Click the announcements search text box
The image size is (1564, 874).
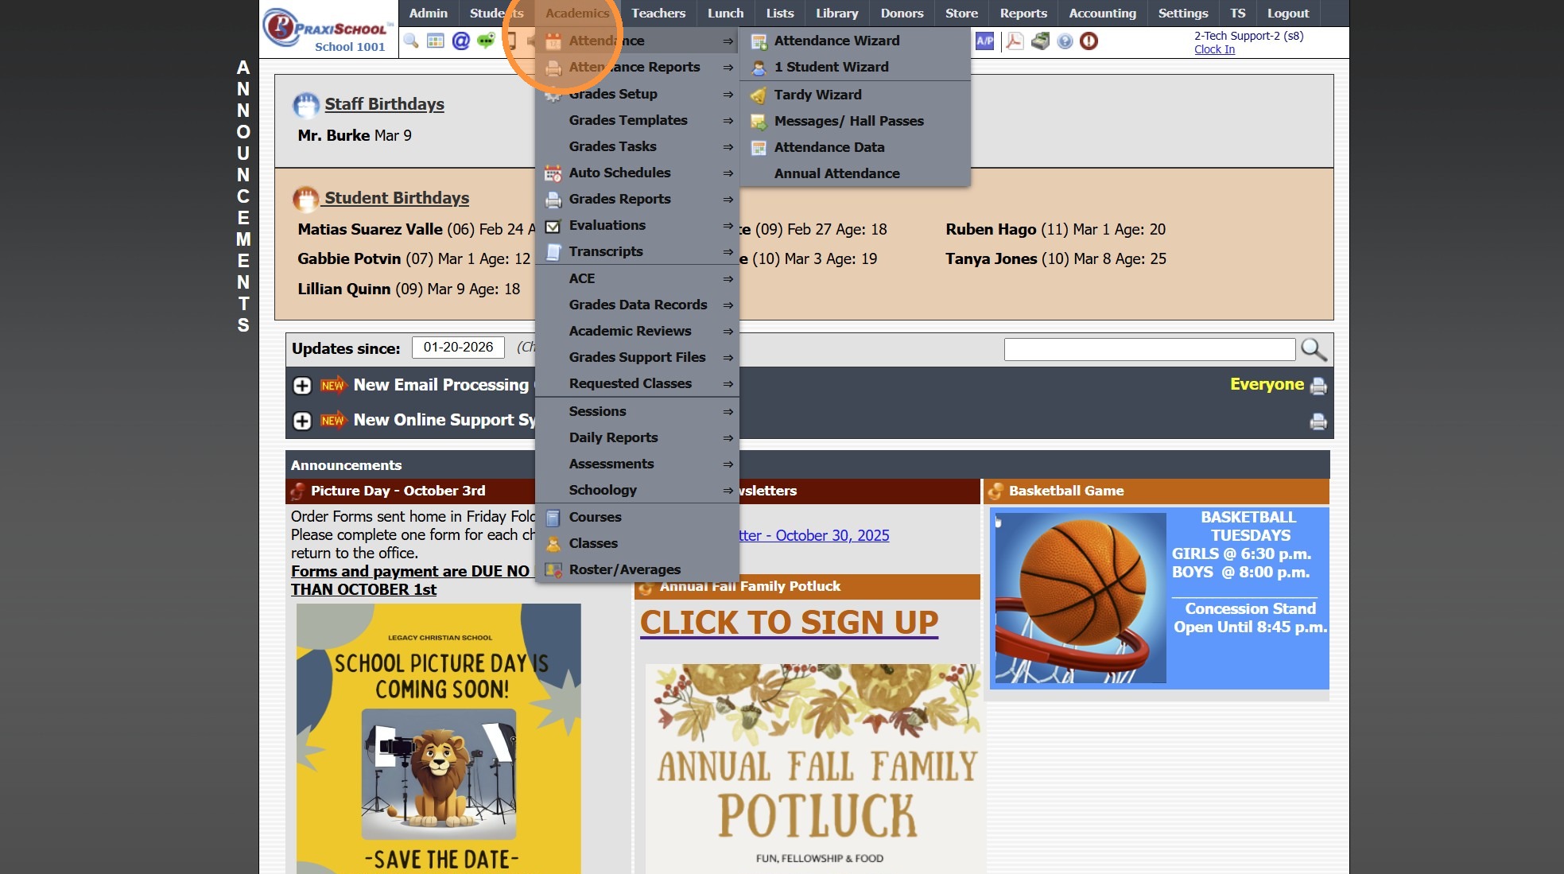point(1149,349)
